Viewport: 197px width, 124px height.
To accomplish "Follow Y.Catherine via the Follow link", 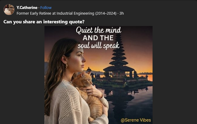I will [46, 8].
